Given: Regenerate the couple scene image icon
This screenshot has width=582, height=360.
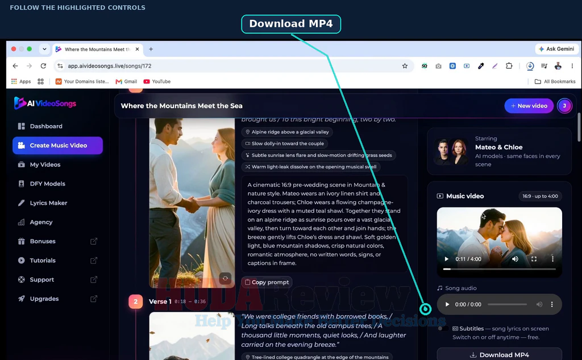Looking at the screenshot, I should coord(225,278).
